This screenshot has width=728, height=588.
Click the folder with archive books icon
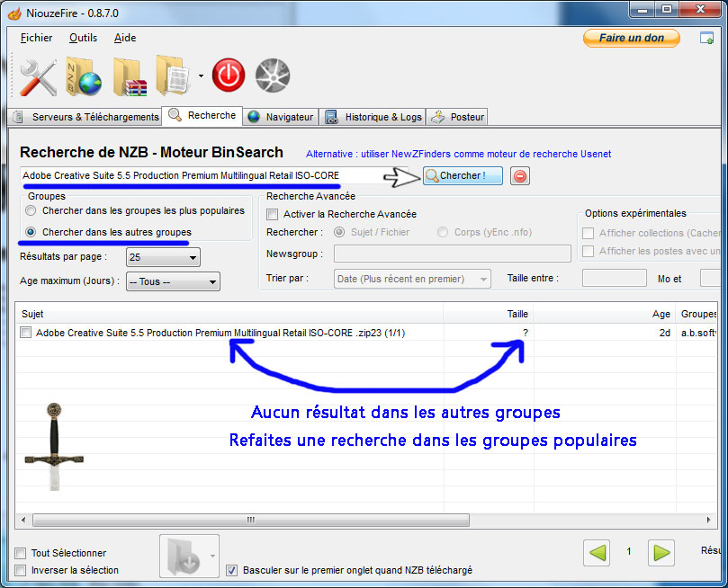pos(130,77)
